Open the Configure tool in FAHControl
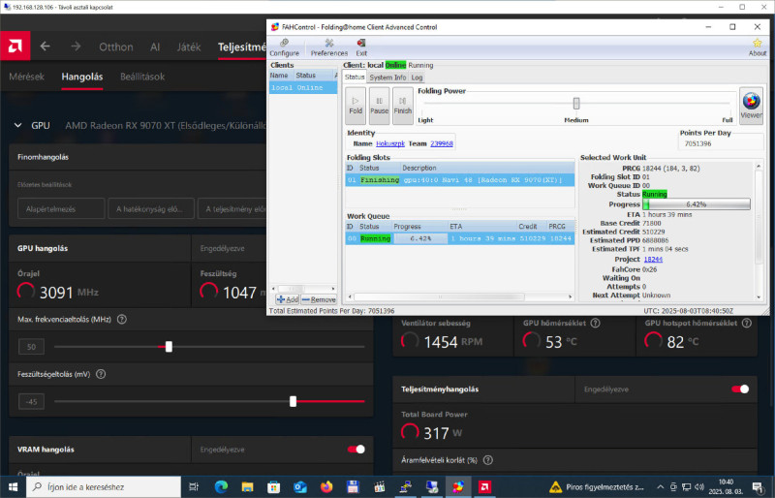775x498 pixels. coord(284,47)
